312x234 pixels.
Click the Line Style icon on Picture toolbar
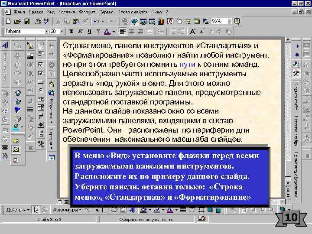(30, 110)
